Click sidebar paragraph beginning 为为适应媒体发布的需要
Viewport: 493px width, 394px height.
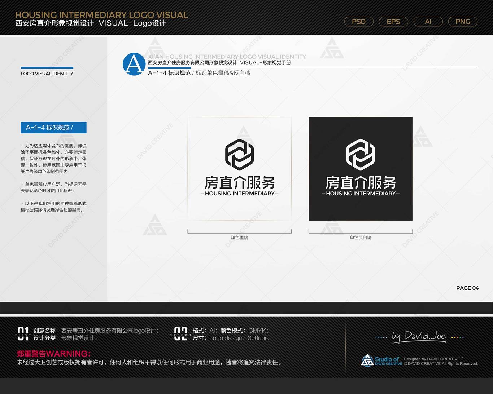[x=53, y=159]
